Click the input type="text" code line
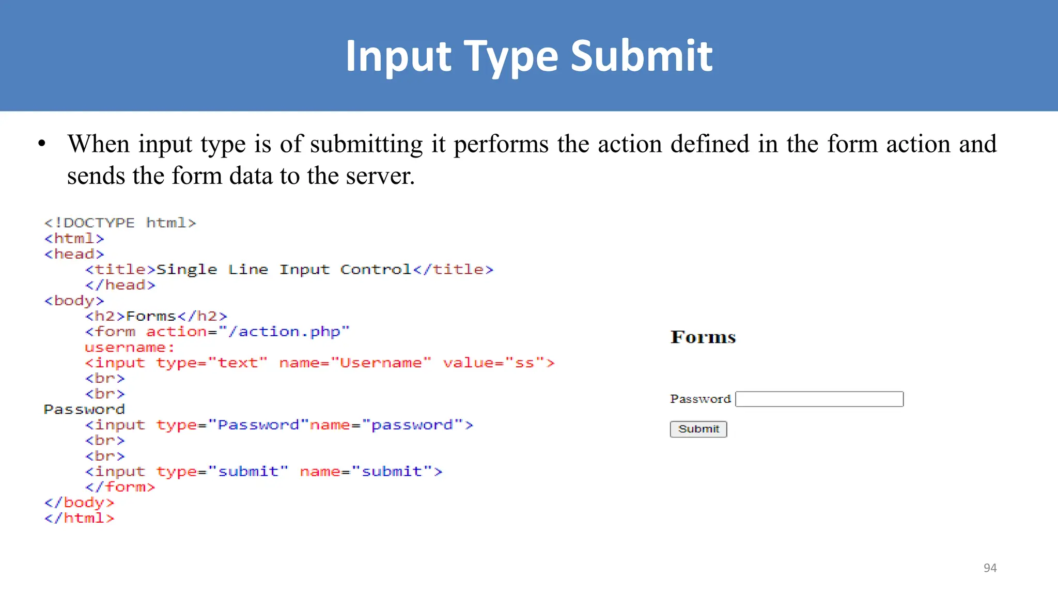1058x595 pixels. point(320,363)
